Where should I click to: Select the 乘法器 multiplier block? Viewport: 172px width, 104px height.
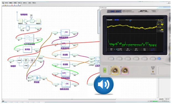37,78
